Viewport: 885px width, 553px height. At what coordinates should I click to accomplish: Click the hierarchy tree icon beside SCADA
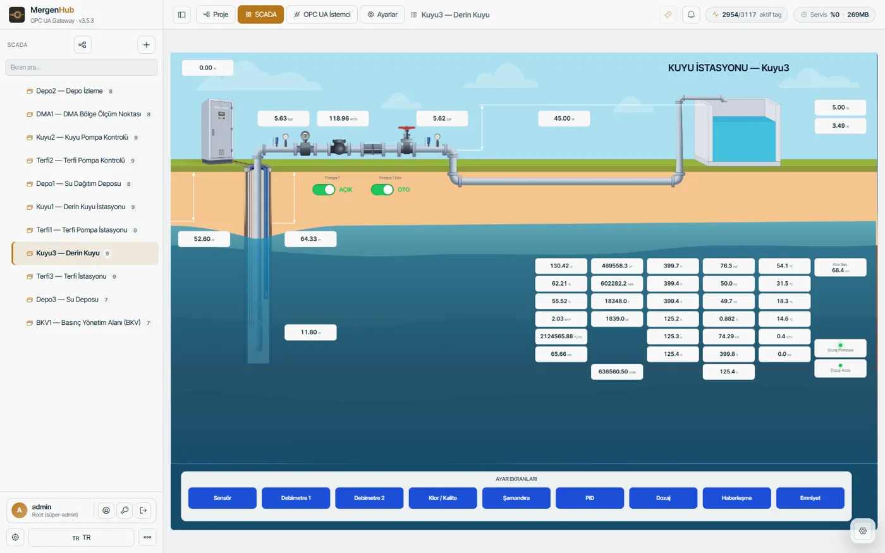pyautogui.click(x=82, y=45)
